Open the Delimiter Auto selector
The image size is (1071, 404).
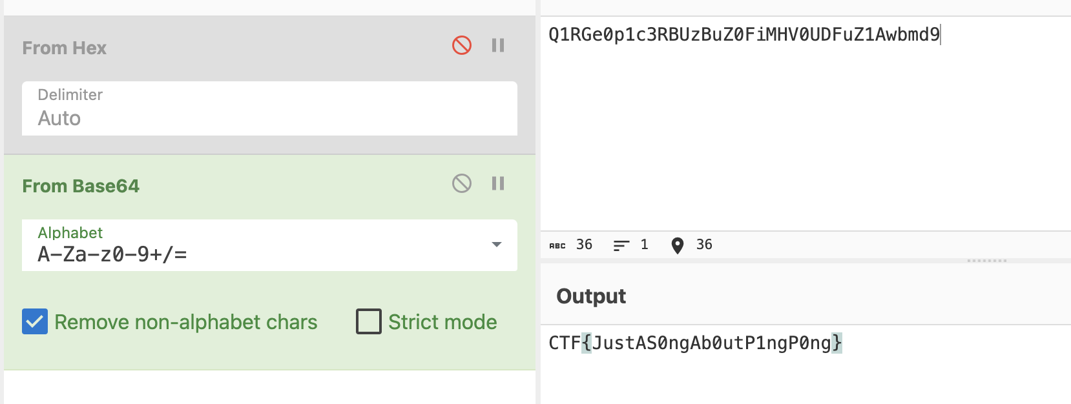click(x=269, y=108)
